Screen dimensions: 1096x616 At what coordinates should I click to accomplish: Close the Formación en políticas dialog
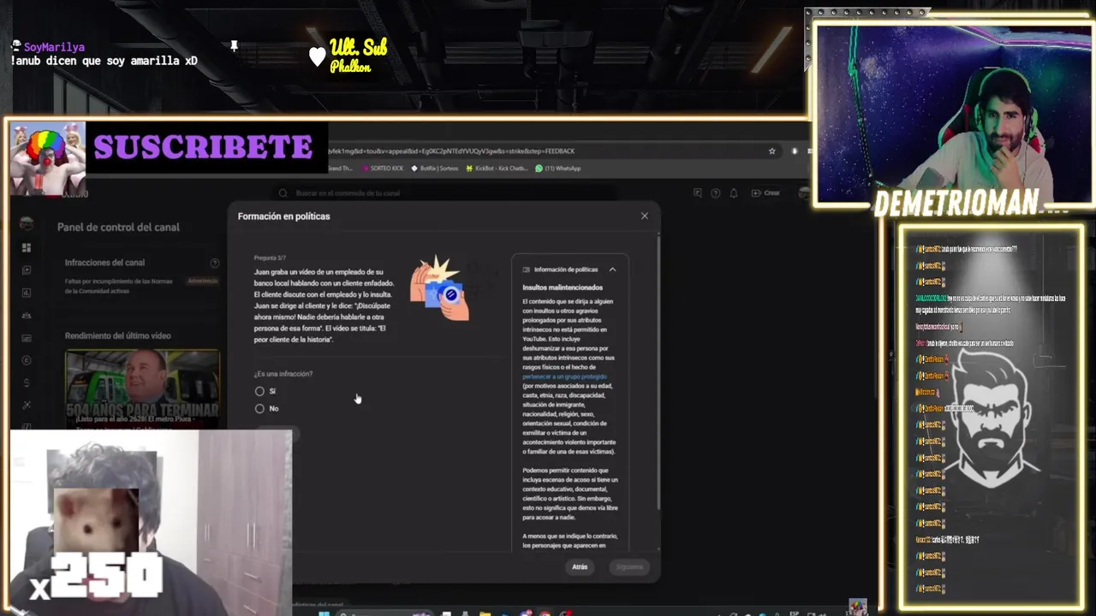coord(645,216)
